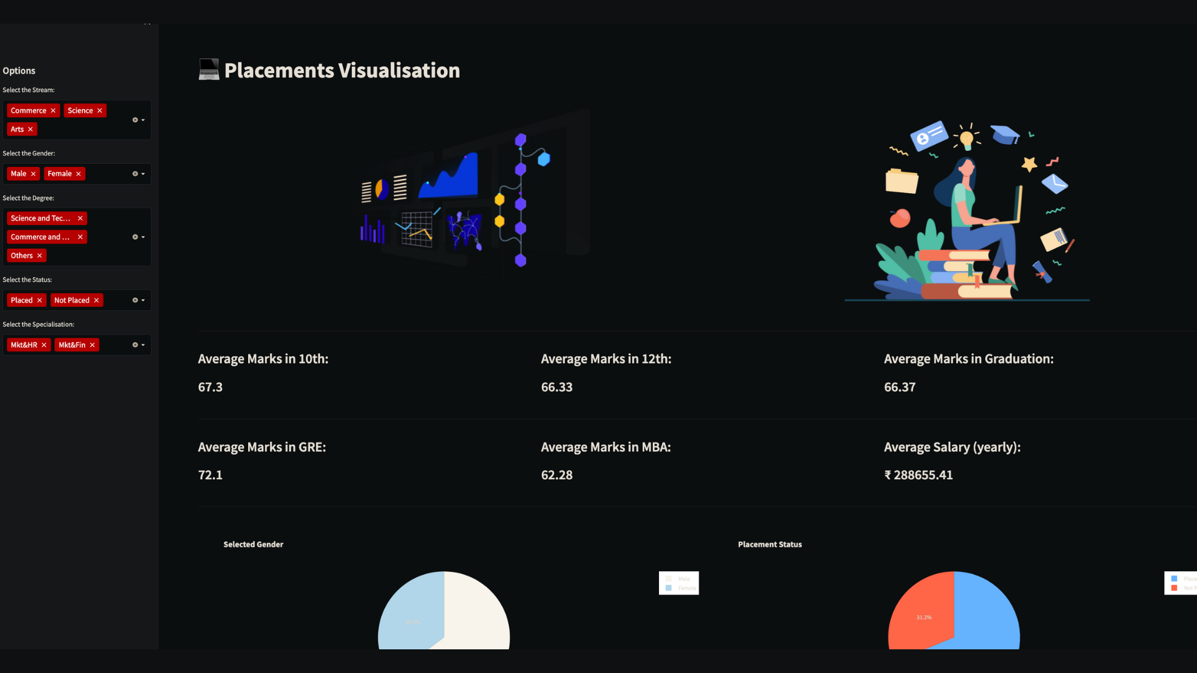Screen dimensions: 1197x673
Task: Remove Science and Tec... degree filter
Action: (x=80, y=217)
